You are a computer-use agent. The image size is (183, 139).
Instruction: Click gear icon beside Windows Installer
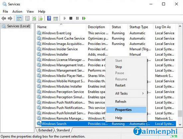(x=39, y=54)
